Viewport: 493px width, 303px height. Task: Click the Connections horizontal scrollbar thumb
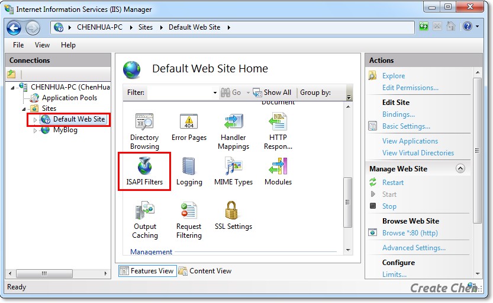click(44, 273)
